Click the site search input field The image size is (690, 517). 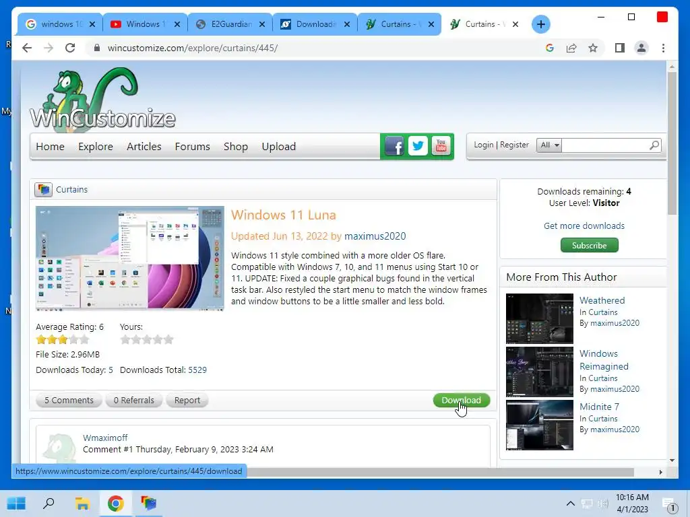tap(605, 145)
